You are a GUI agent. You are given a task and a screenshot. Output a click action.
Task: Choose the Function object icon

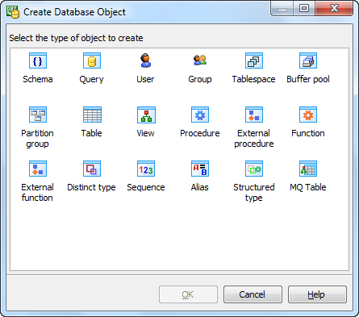308,115
